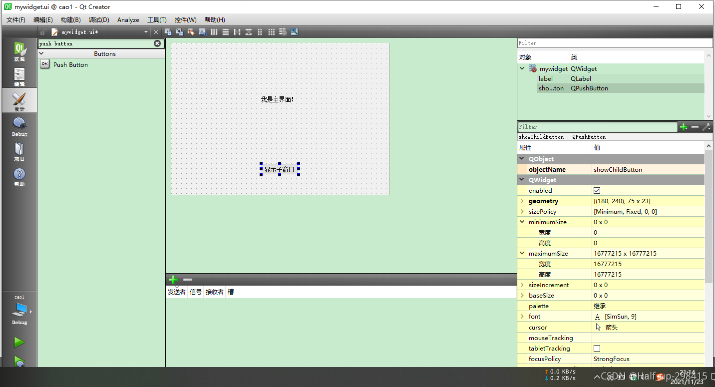Open property editor wrench settings
This screenshot has width=715, height=387.
pos(707,127)
